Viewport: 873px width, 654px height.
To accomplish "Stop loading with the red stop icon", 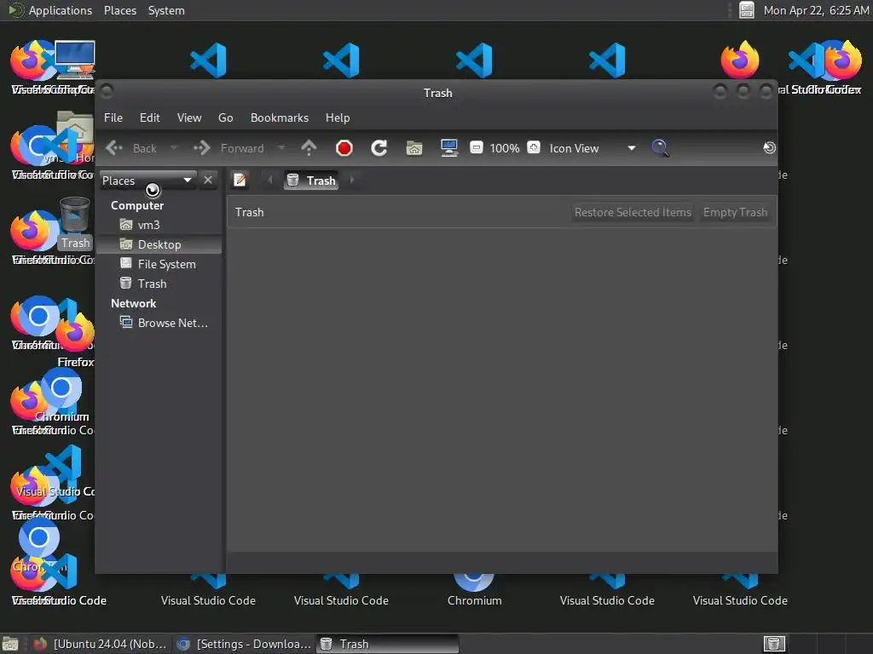I will click(344, 148).
